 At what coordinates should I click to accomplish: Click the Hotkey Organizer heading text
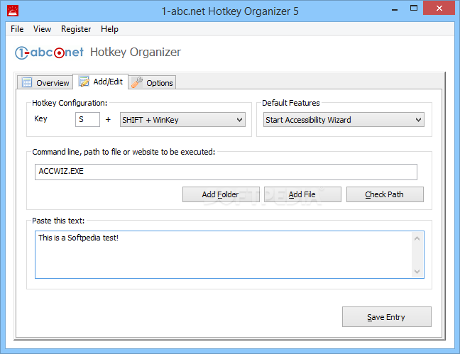136,52
